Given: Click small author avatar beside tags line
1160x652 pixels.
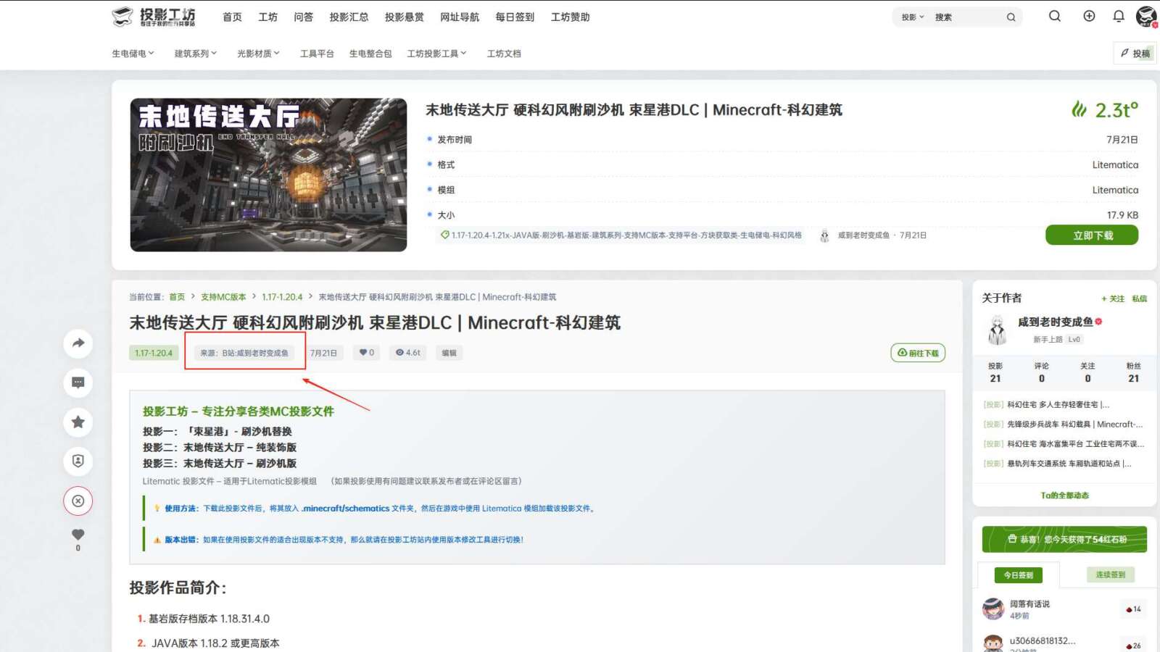Looking at the screenshot, I should 824,235.
